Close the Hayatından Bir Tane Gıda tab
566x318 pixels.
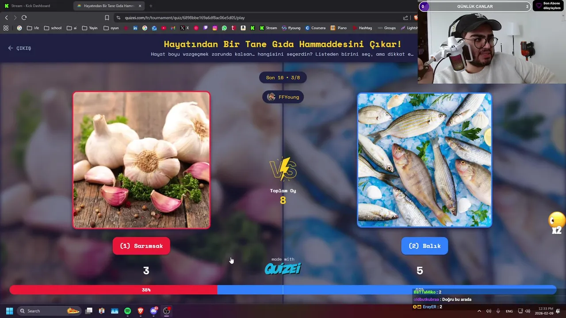140,6
